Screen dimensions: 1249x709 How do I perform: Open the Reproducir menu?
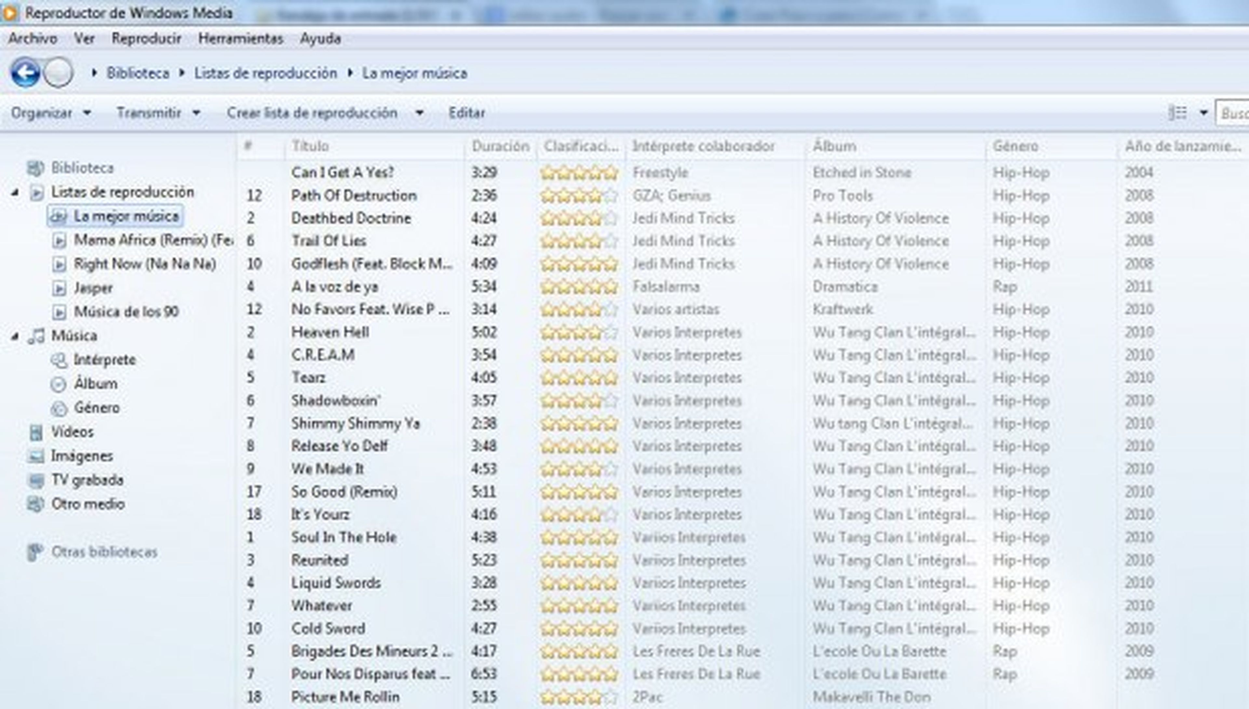point(146,38)
